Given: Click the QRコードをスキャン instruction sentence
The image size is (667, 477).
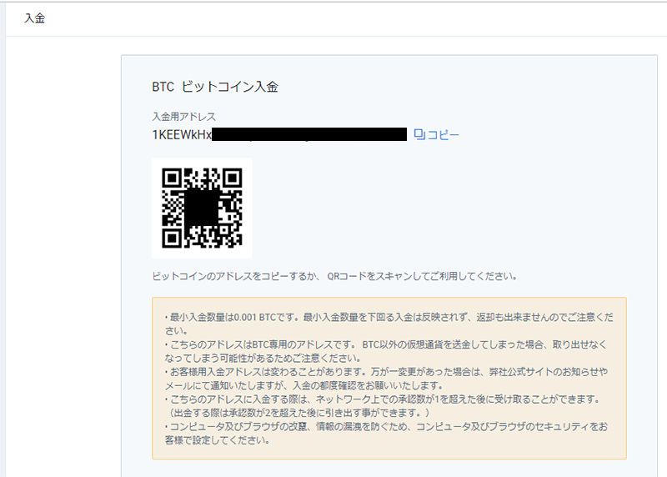Looking at the screenshot, I should [335, 276].
